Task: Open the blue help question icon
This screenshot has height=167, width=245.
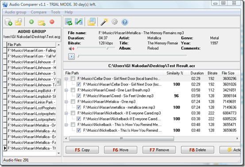Action: pos(125,22)
